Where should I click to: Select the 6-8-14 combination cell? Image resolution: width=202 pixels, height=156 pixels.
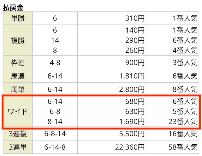pyautogui.click(x=55, y=134)
